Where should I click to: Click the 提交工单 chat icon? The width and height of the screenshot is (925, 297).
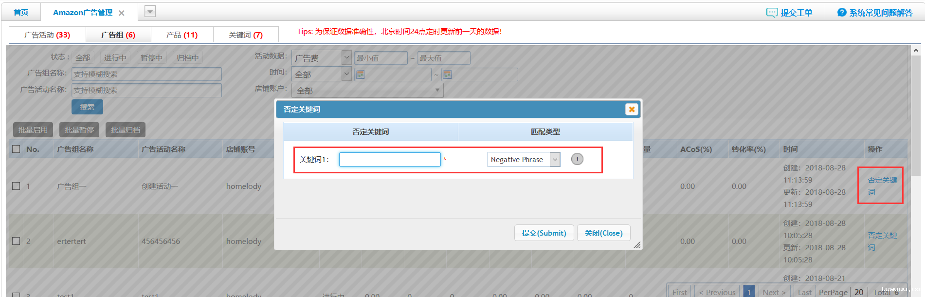[772, 13]
